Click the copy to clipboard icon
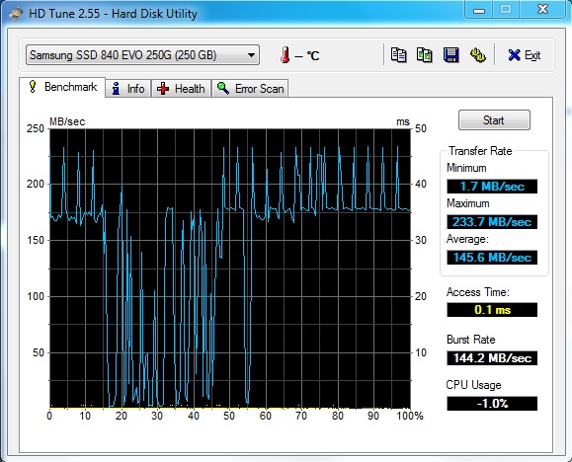Image resolution: width=572 pixels, height=462 pixels. (398, 55)
